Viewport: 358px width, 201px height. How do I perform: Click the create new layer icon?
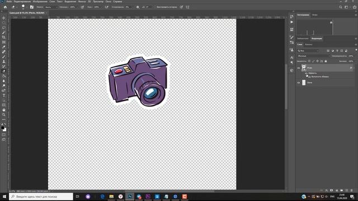pos(347,190)
